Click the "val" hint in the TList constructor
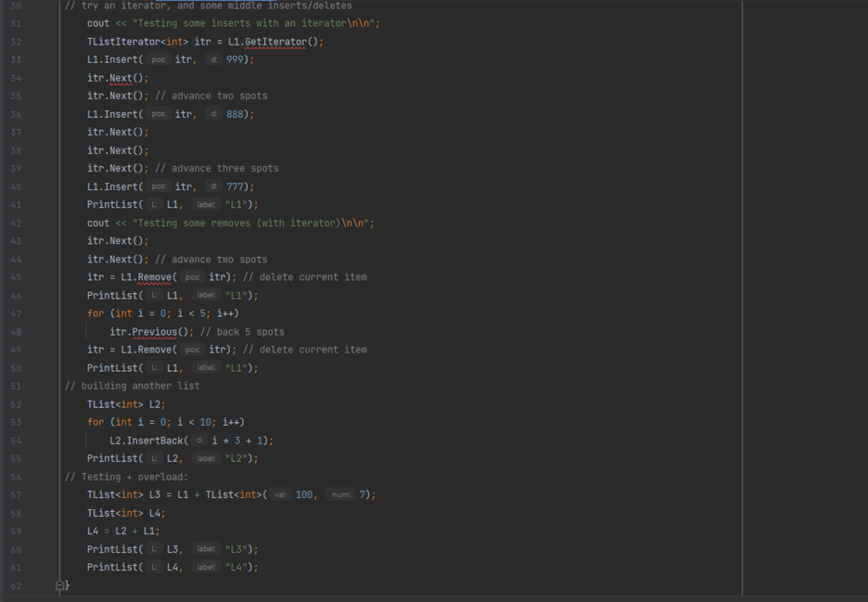Image resolution: width=868 pixels, height=602 pixels. 280,494
